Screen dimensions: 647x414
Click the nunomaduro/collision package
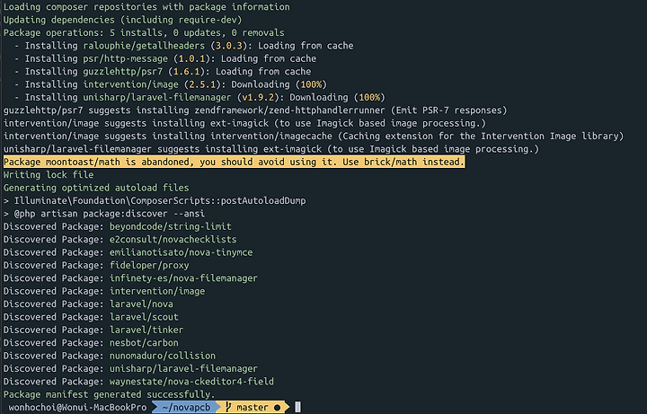point(162,356)
